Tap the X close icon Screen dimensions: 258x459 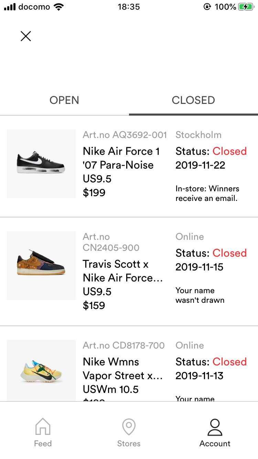[26, 36]
